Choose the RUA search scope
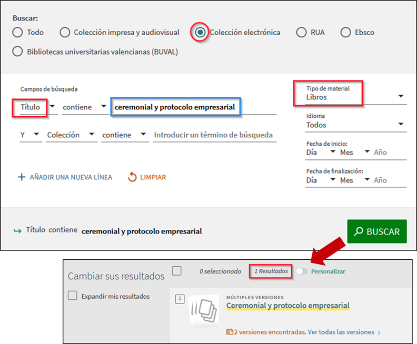This screenshot has width=417, height=344. point(301,33)
